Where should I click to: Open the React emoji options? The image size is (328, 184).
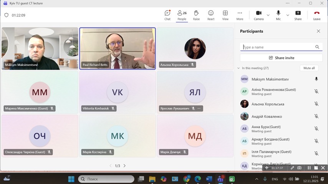coord(211,15)
